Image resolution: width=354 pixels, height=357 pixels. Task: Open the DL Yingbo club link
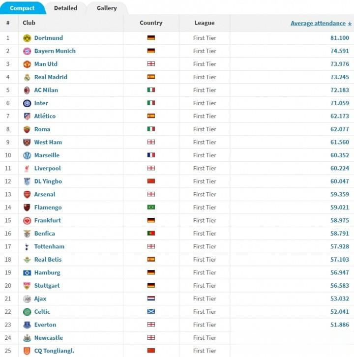pos(48,181)
